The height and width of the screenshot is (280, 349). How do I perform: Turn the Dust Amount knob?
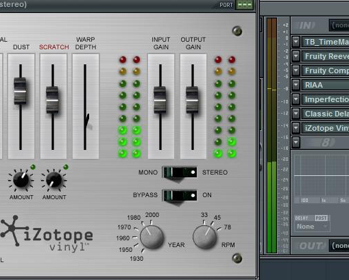21,179
